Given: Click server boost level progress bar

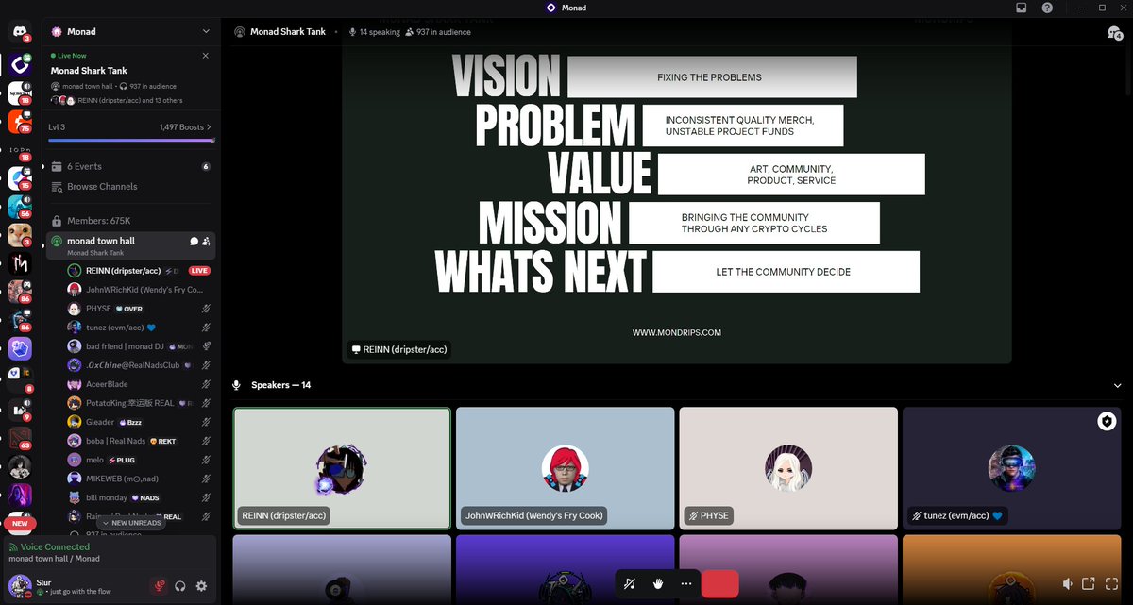Looking at the screenshot, I should (x=131, y=141).
